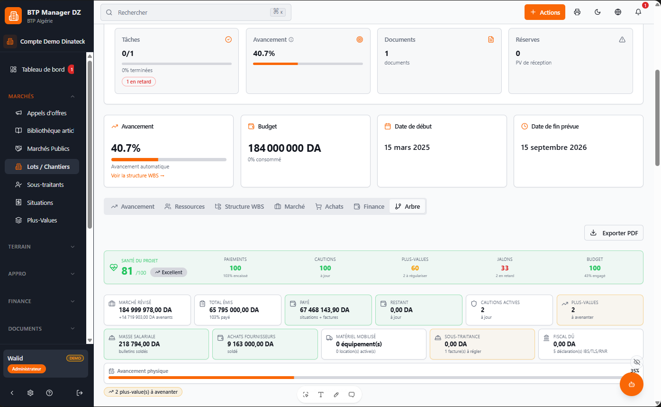661x407 pixels.
Task: Click 2 plus-value(s) à avenanter badge
Action: [143, 392]
